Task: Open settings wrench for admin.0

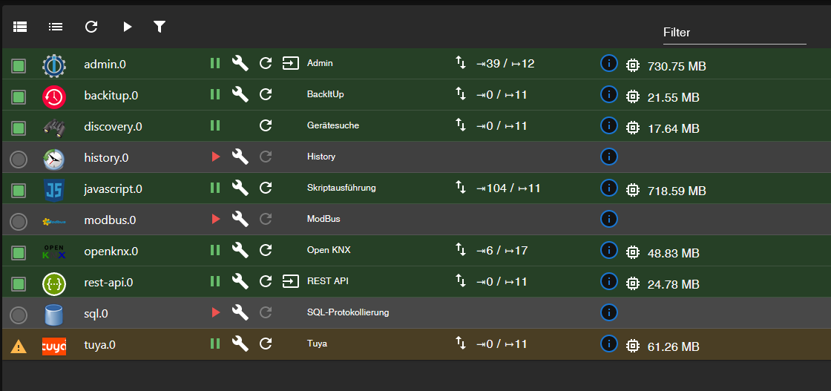Action: pos(240,63)
